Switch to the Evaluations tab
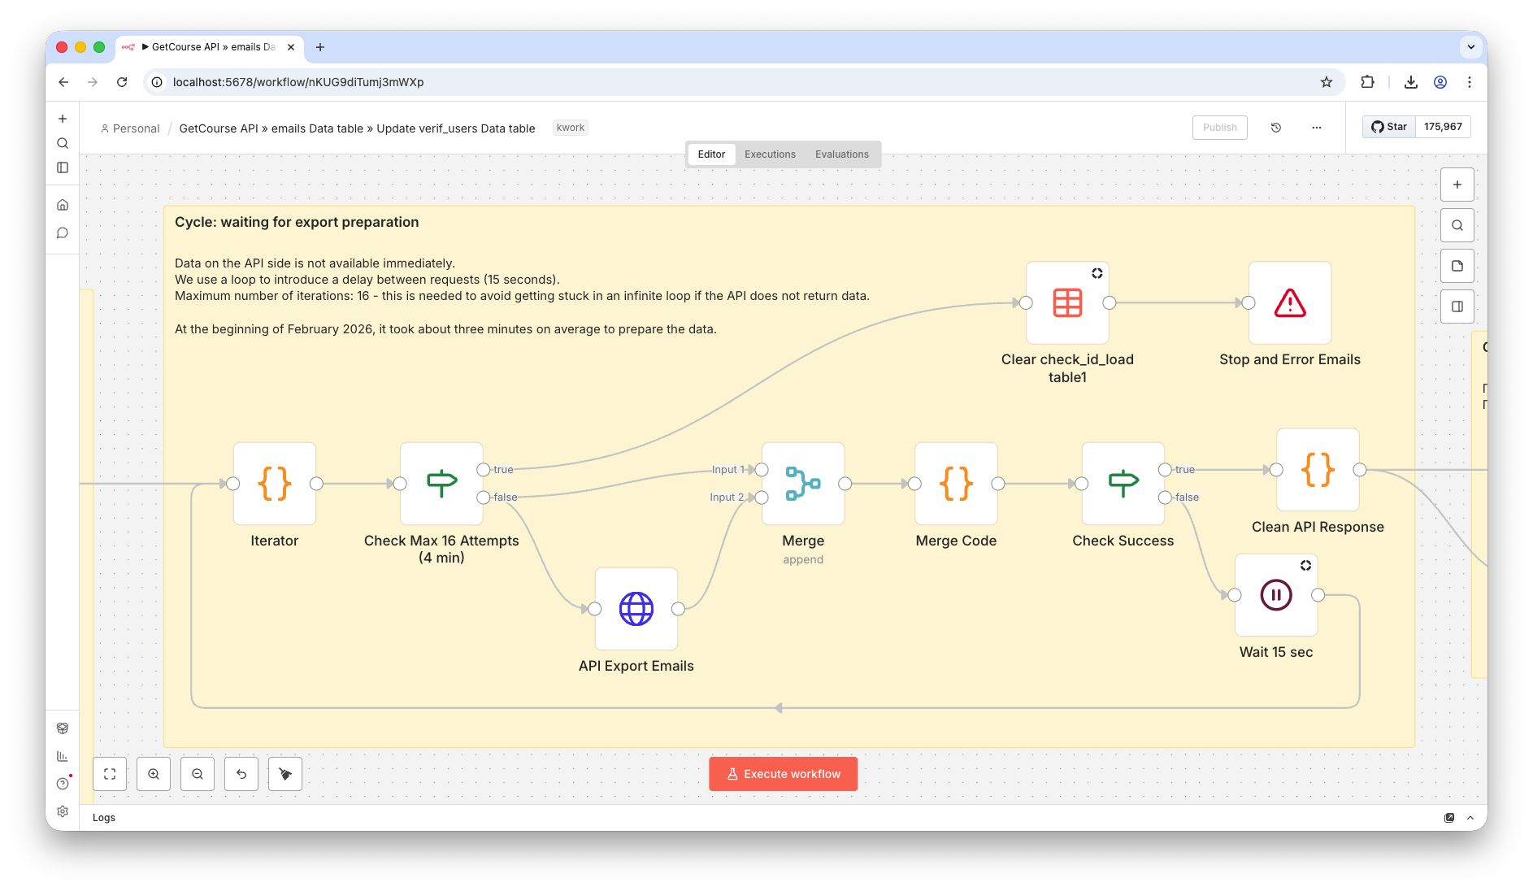Viewport: 1533px width, 891px height. pyautogui.click(x=841, y=154)
